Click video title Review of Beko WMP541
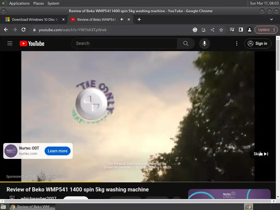This screenshot has height=210, width=280. (77, 189)
